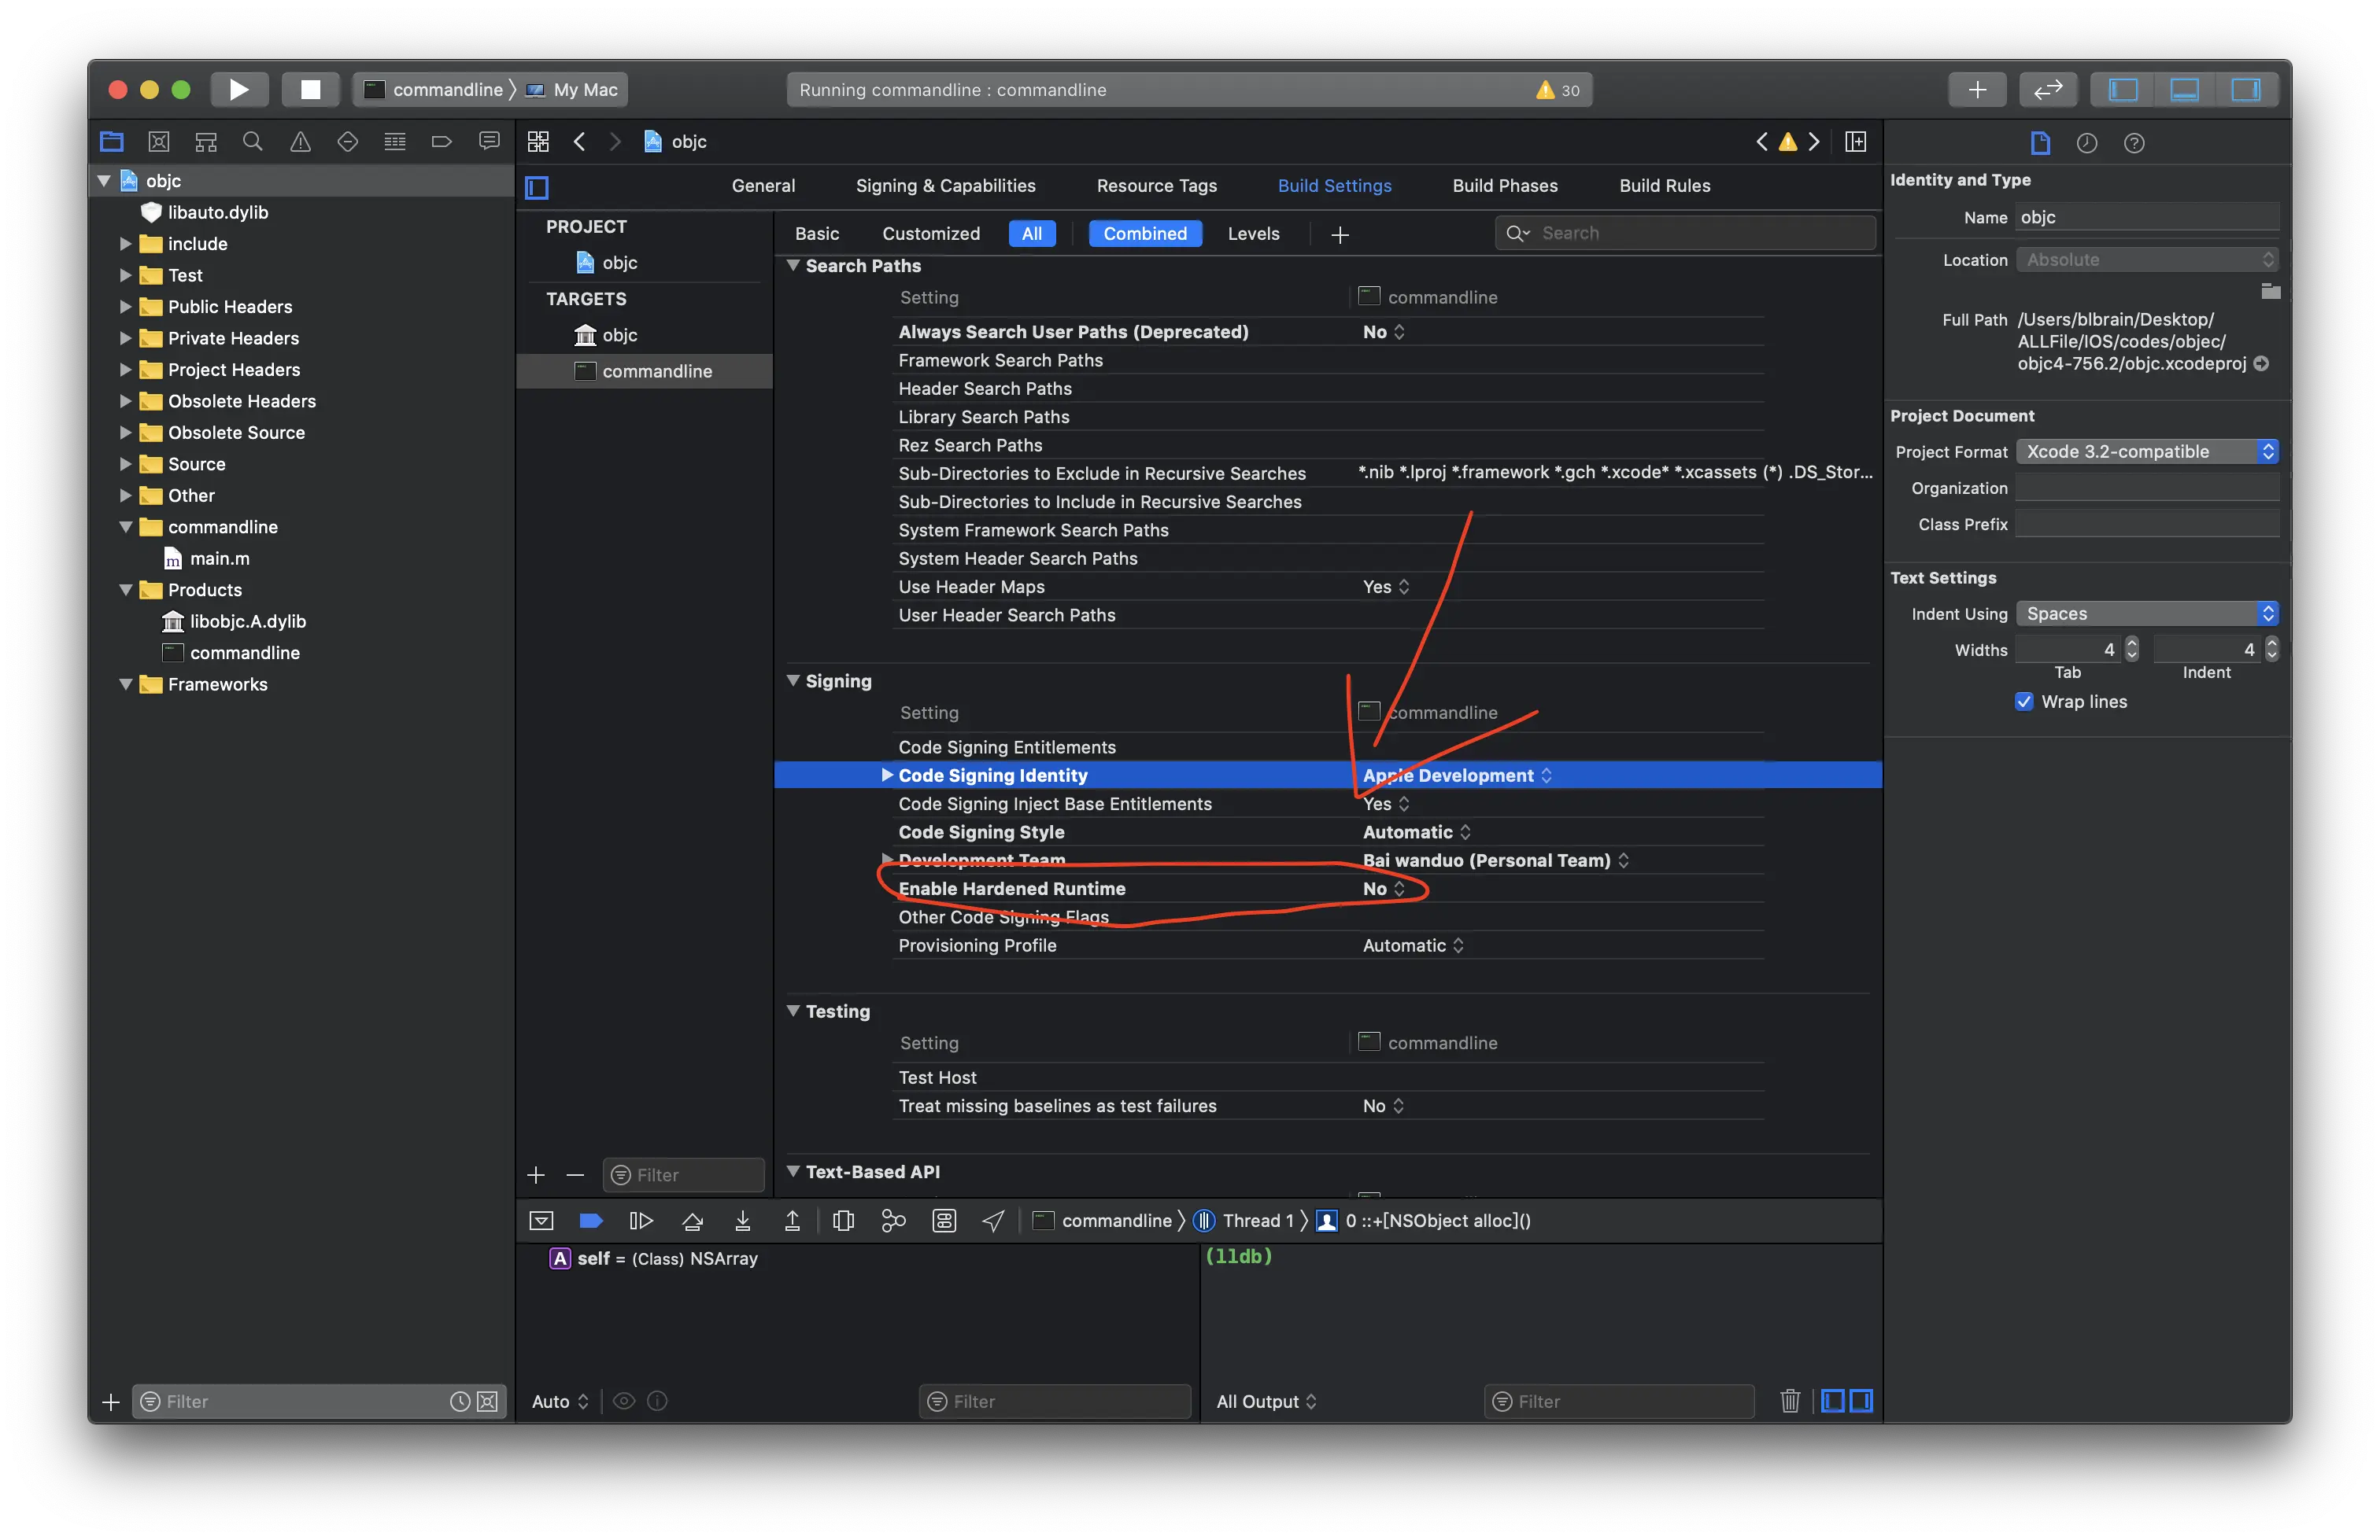The width and height of the screenshot is (2380, 1540).
Task: Click the Run (play) button
Action: pyautogui.click(x=238, y=90)
